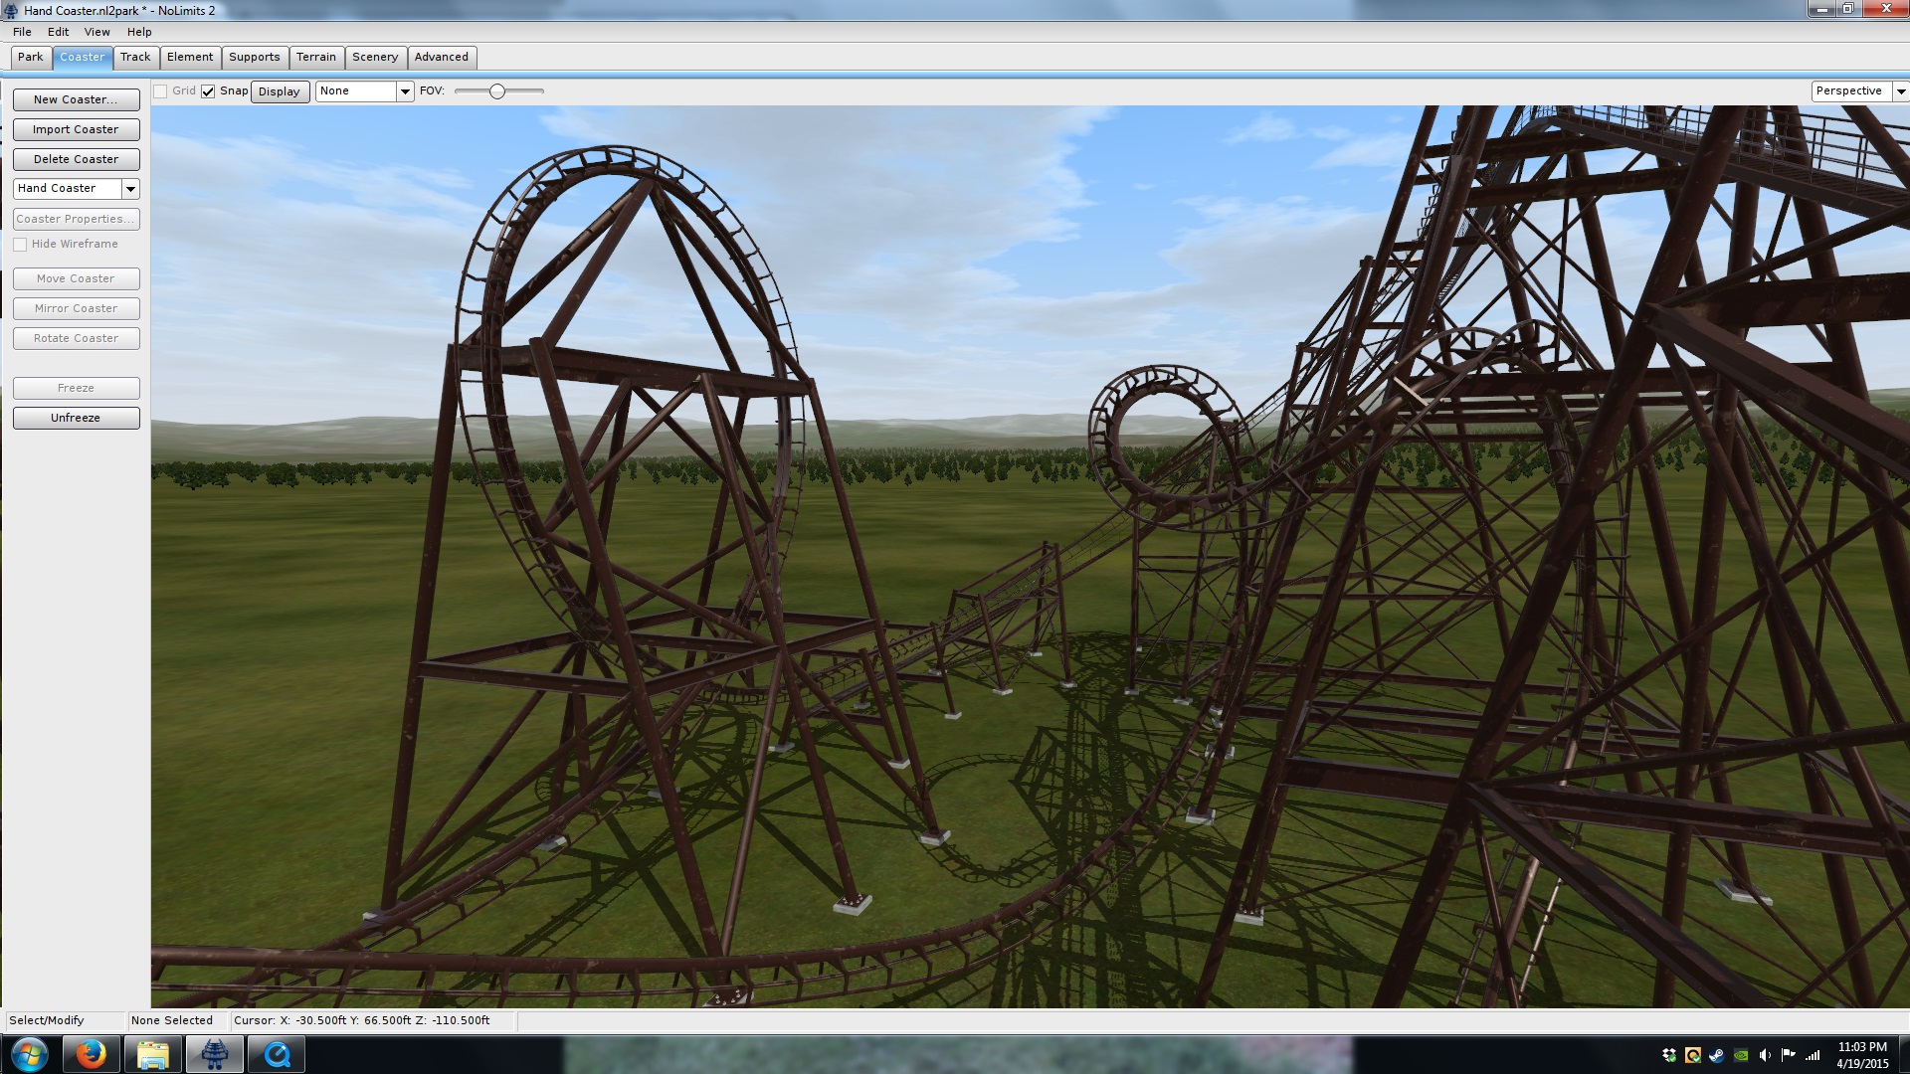The height and width of the screenshot is (1074, 1910).
Task: Click the New Coaster button
Action: click(x=76, y=99)
